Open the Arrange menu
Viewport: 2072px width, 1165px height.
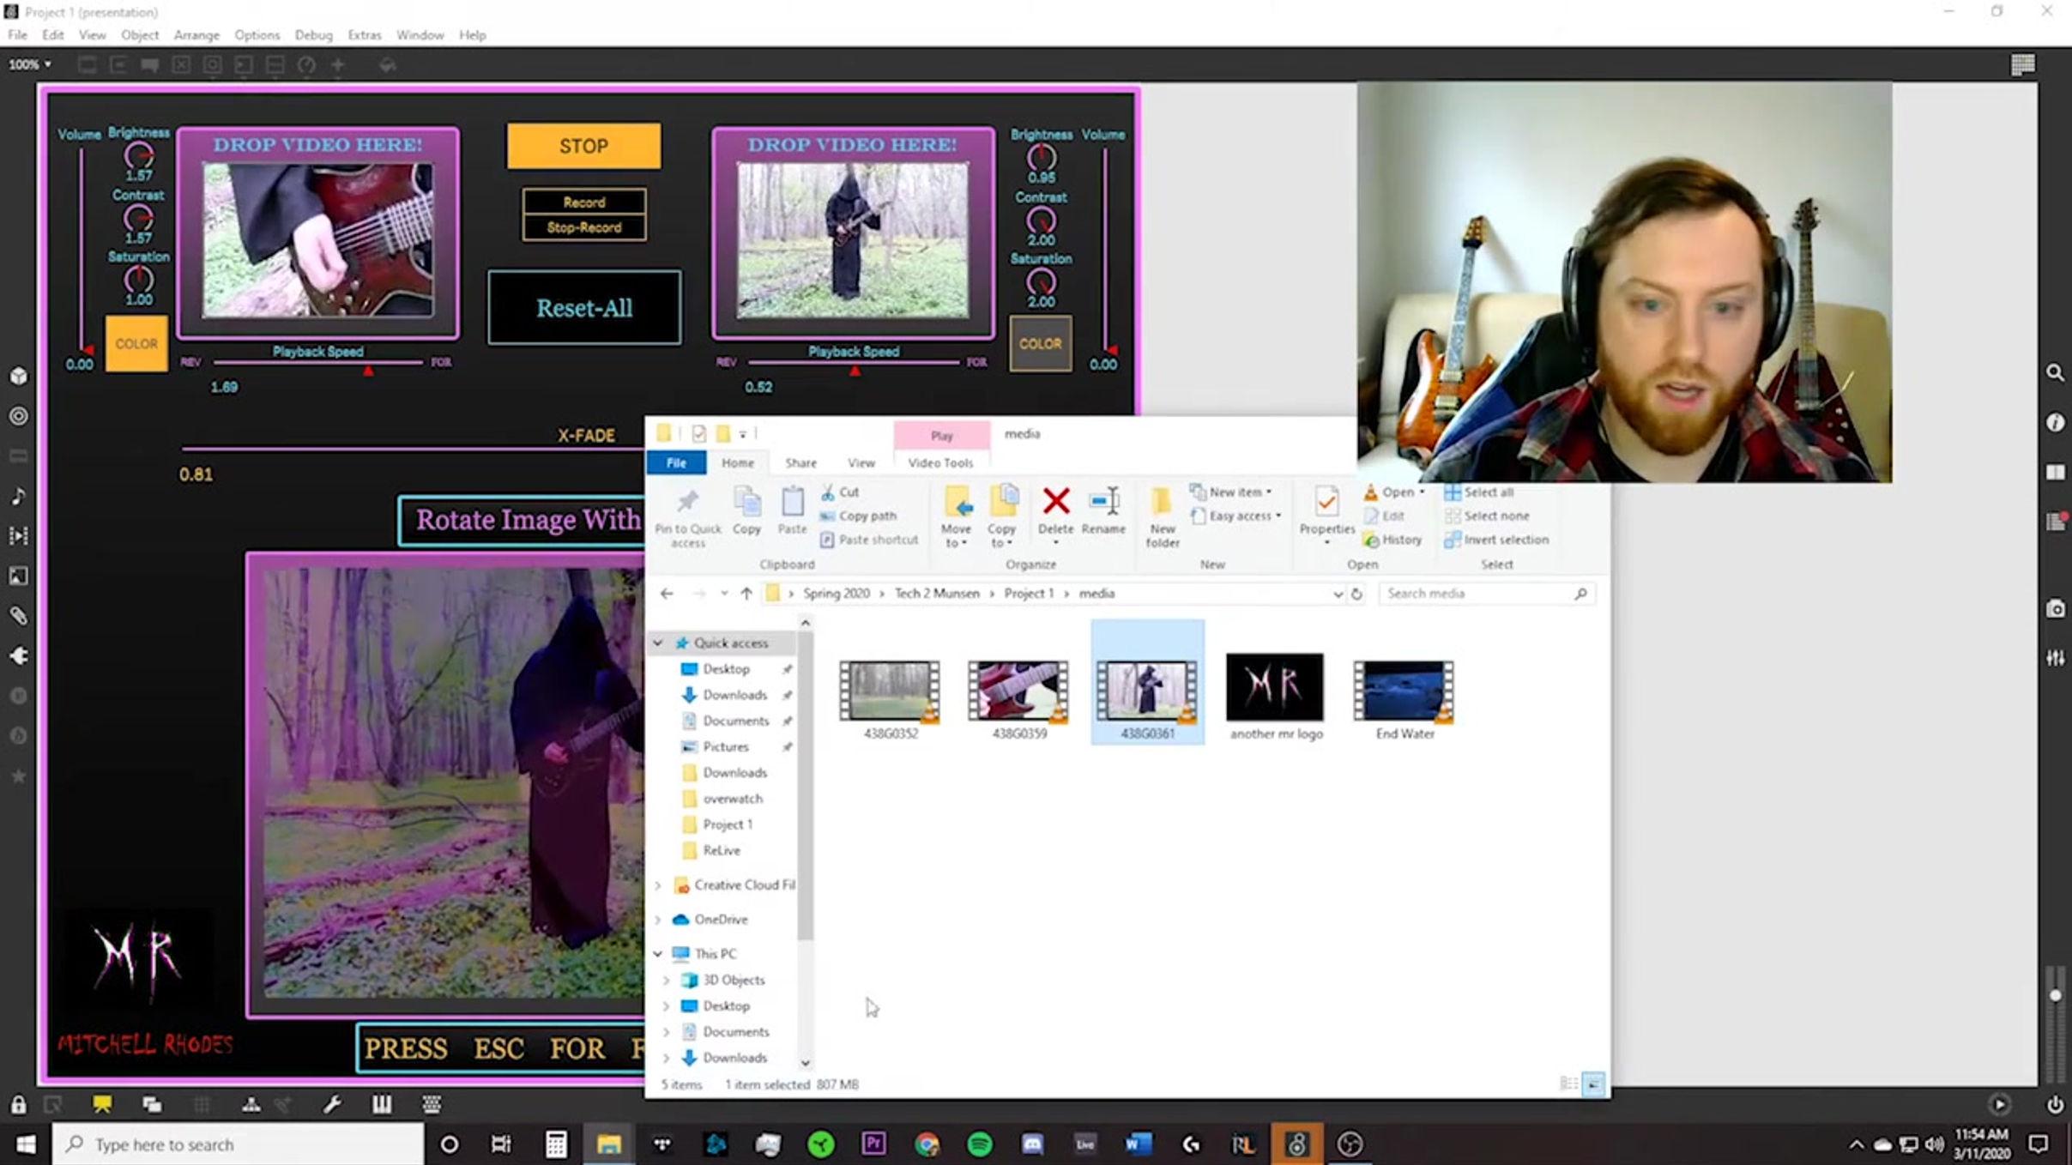point(196,35)
